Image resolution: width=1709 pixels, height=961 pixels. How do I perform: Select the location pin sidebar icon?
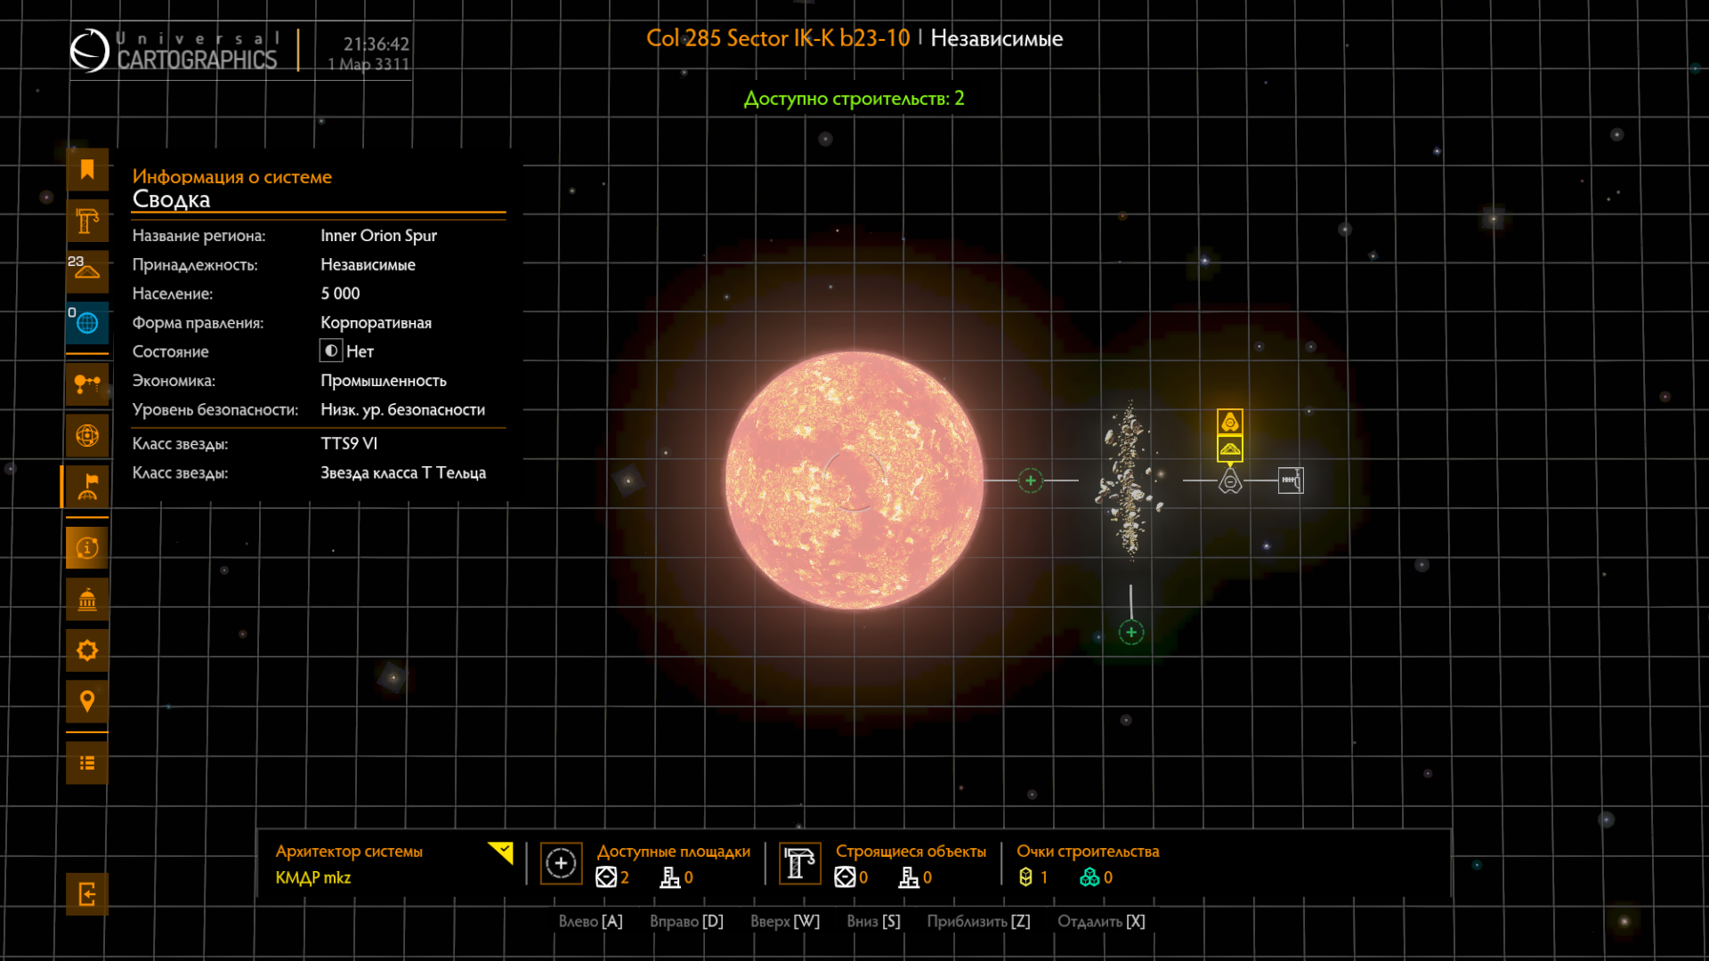point(87,701)
